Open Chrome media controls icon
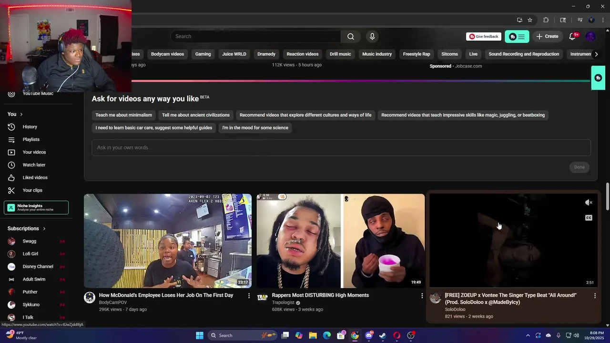This screenshot has height=343, width=610. pos(580,20)
